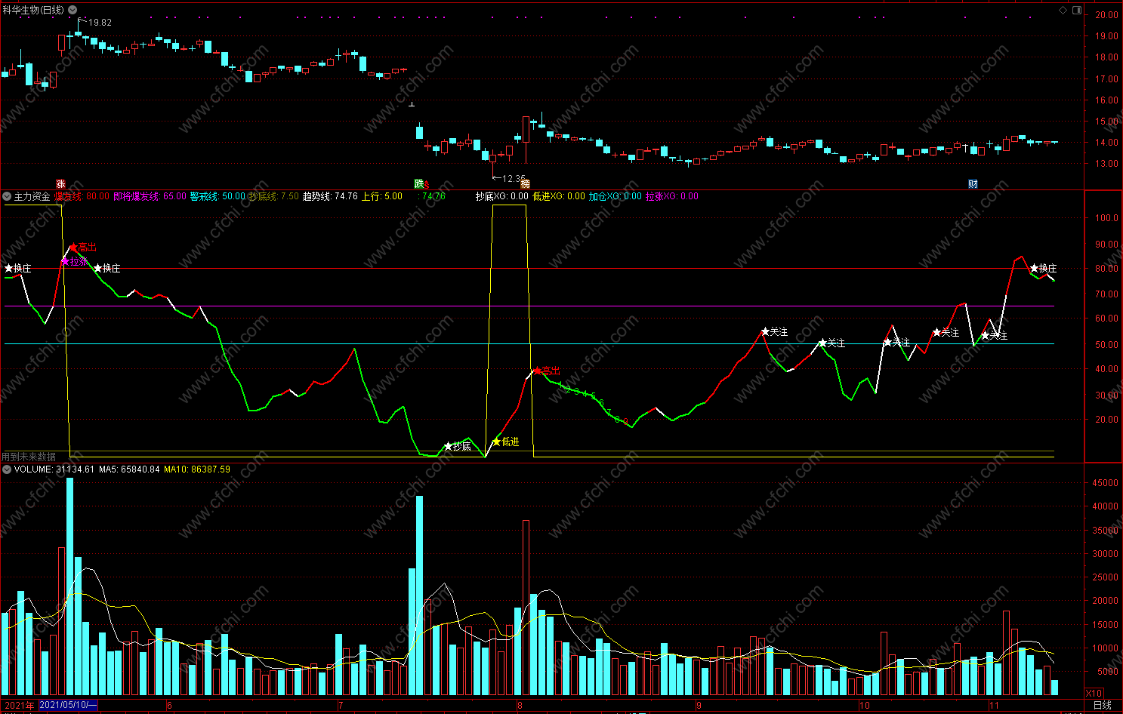Screen dimensions: 1123x714
Task: Click the 20.00 price axis label
Action: 1107,14
